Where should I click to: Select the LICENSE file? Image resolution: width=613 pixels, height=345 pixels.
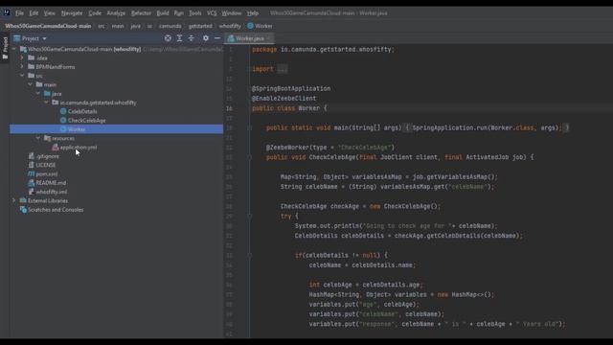tap(46, 165)
